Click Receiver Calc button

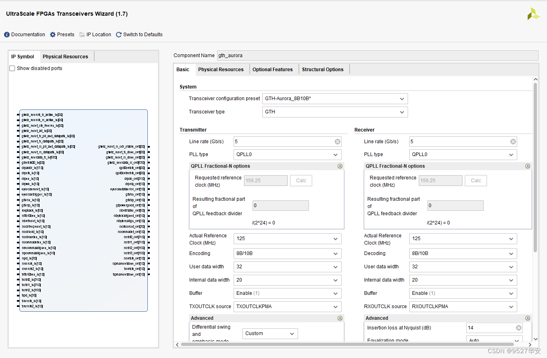[476, 181]
